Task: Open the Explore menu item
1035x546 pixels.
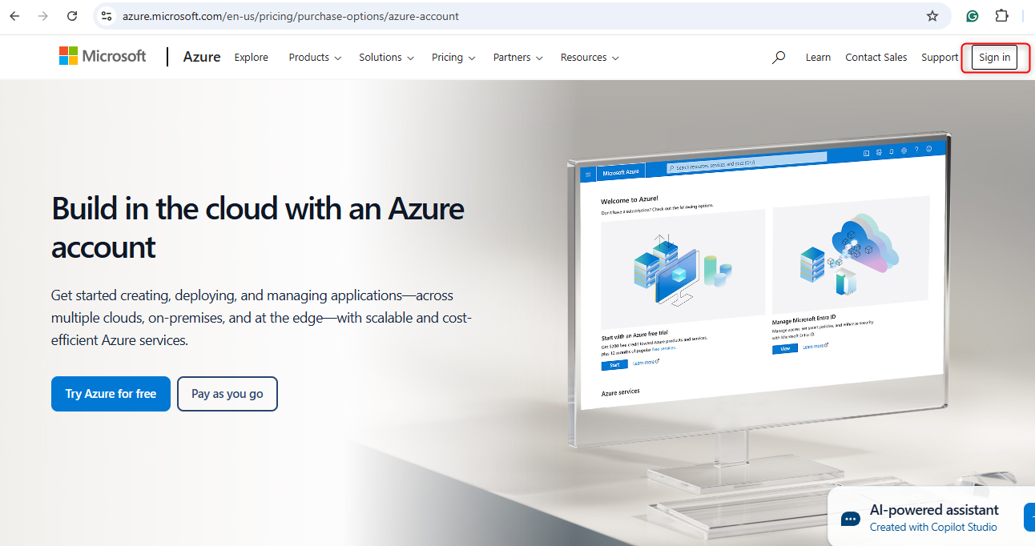Action: (252, 58)
